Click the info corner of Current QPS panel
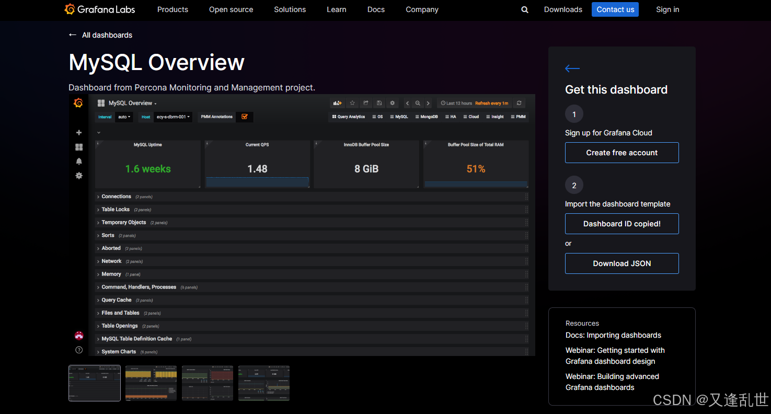Viewport: 771px width, 414px height. 207,143
